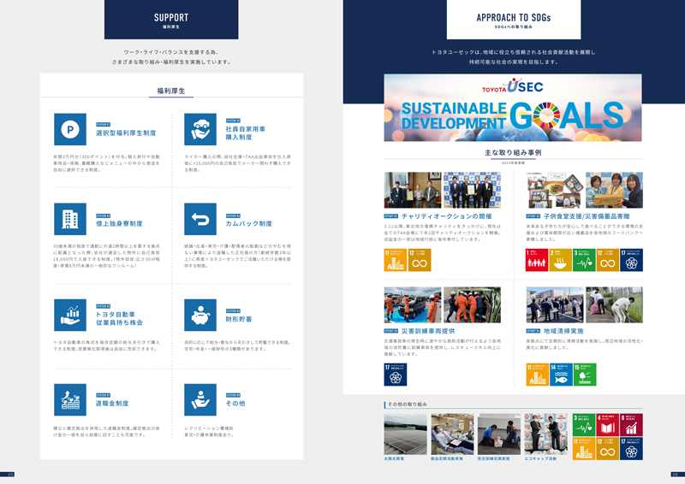Image resolution: width=685 pixels, height=484 pixels.
Task: Click the その他 title in 福利厚生
Action: point(235,404)
